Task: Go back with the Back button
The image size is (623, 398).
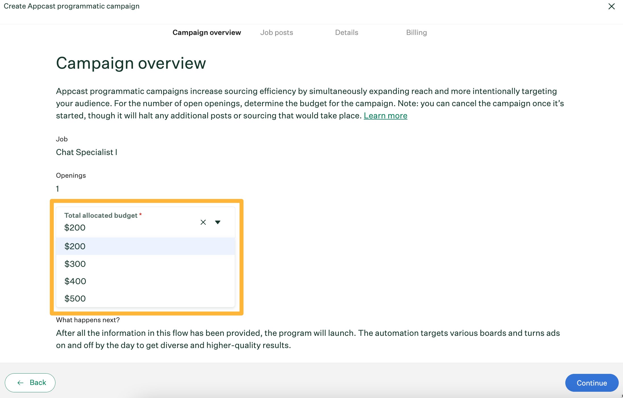Action: (30, 383)
